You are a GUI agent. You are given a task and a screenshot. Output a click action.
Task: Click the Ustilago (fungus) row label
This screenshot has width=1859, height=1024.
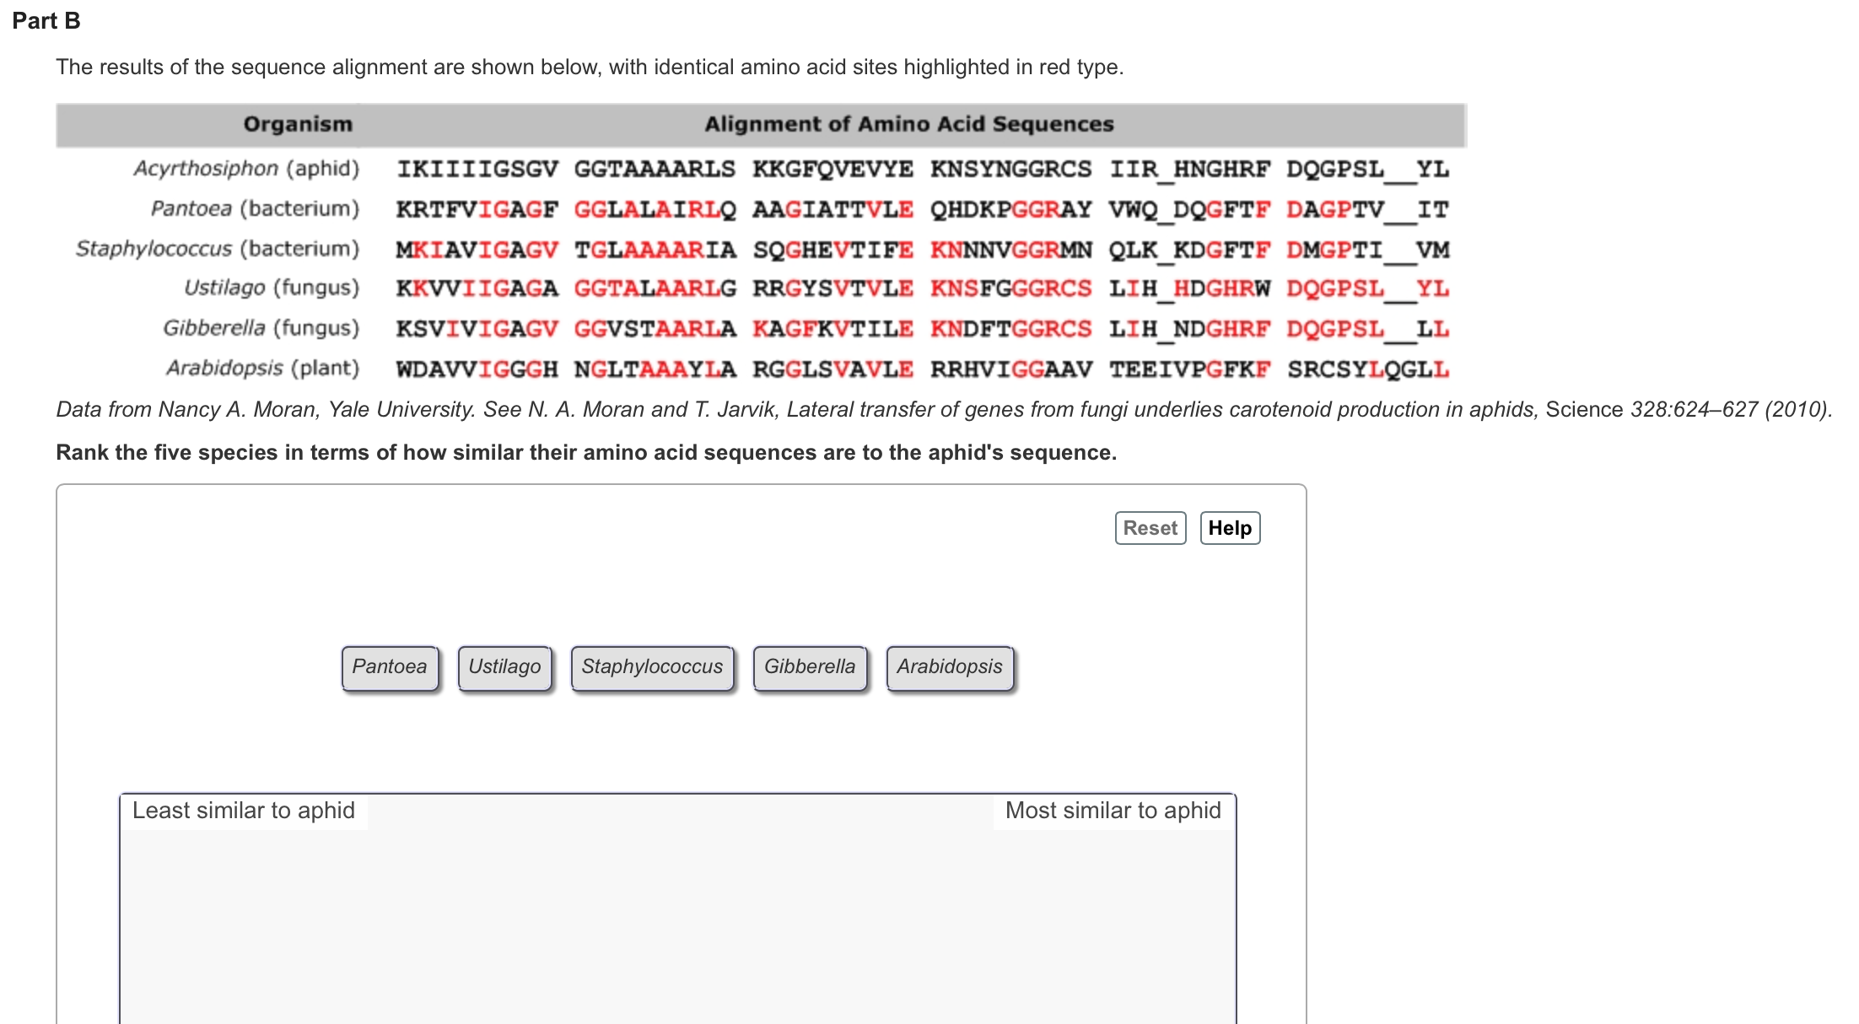pyautogui.click(x=272, y=288)
